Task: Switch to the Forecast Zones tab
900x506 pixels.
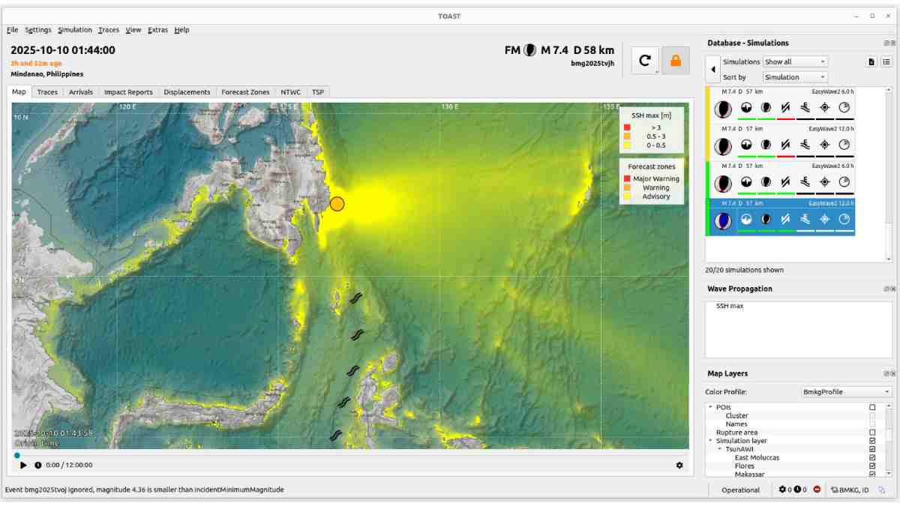Action: (x=244, y=92)
